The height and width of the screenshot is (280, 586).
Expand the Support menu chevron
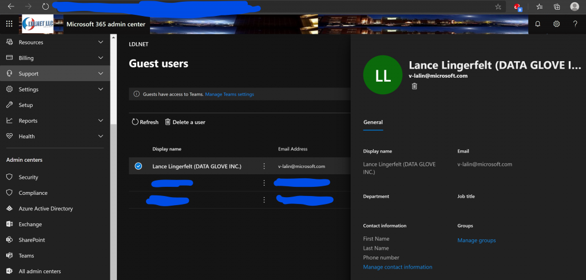pos(101,74)
